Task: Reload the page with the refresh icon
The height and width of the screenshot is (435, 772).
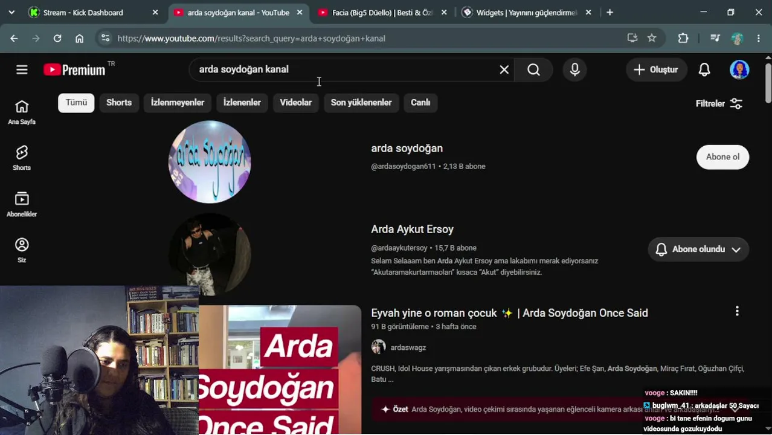Action: (57, 38)
